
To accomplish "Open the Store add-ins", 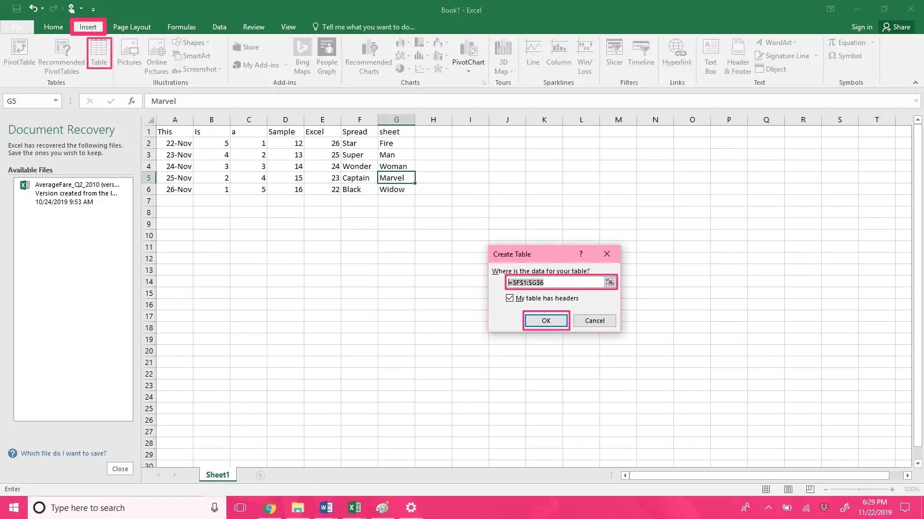I will [x=246, y=47].
